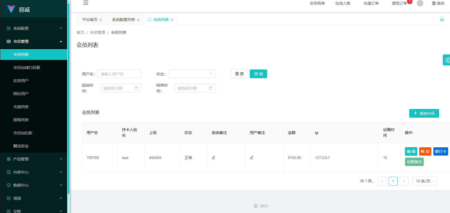
Task: Click the user remark edit pencil icon
Action: (252, 157)
